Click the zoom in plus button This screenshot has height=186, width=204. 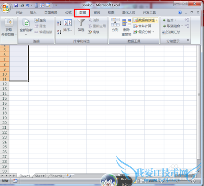pyautogui.click(x=193, y=181)
